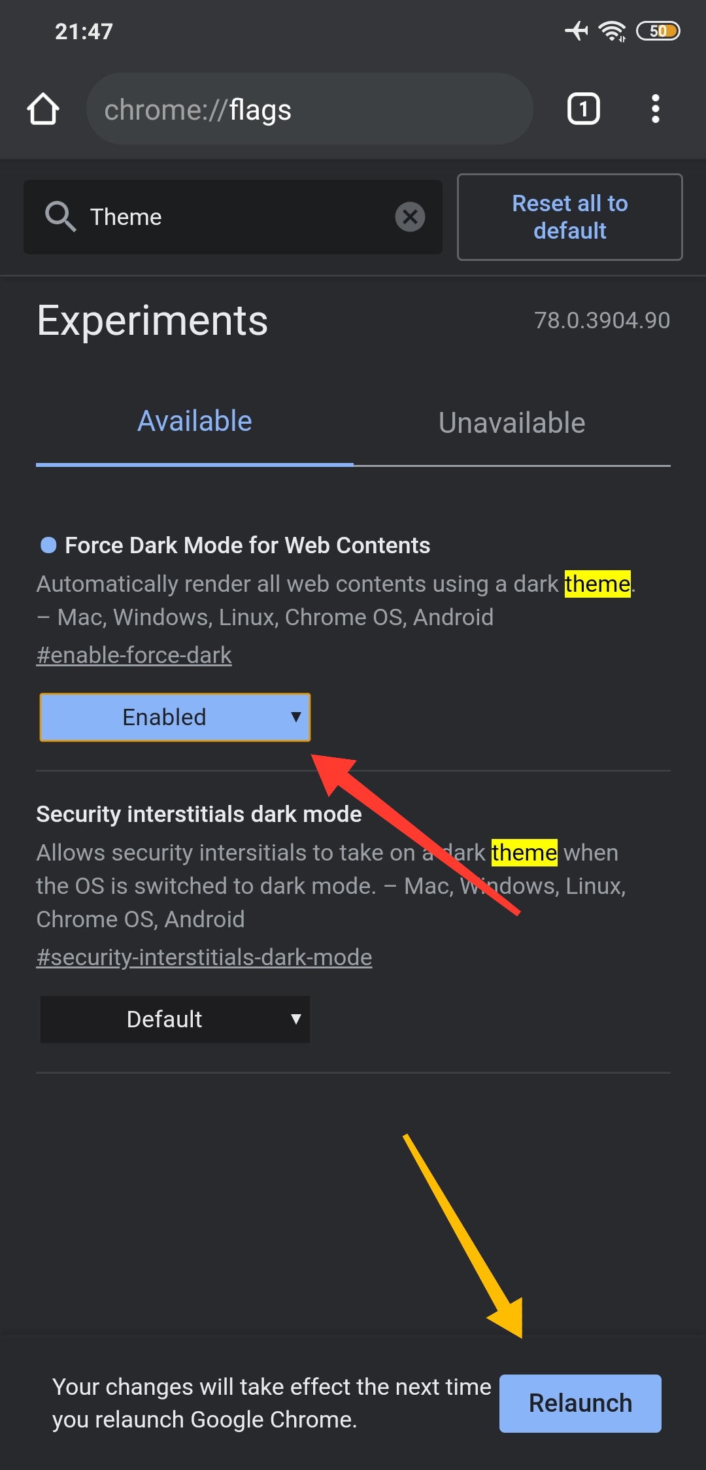Viewport: 706px width, 1470px height.
Task: Tap the clock in status bar
Action: point(84,31)
